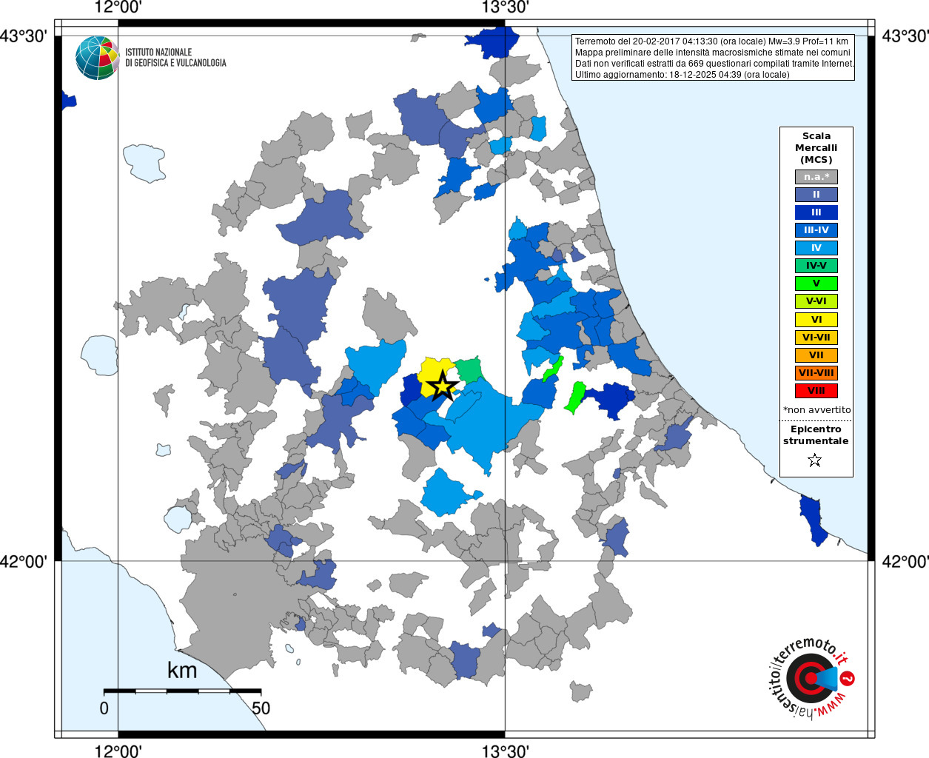Click the INGV globe logo

(98, 58)
